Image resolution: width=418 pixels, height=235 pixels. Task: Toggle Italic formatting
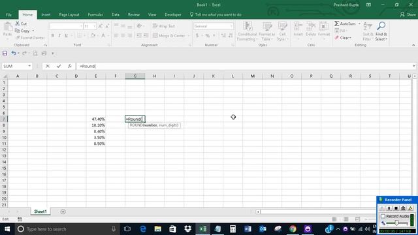(59, 35)
